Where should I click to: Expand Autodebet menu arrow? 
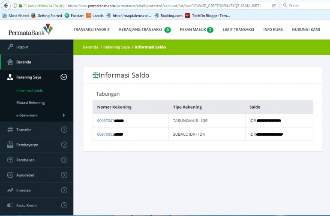(x=64, y=175)
